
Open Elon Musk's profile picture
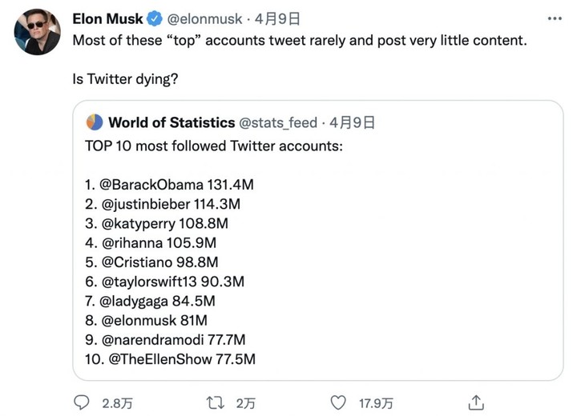(37, 32)
